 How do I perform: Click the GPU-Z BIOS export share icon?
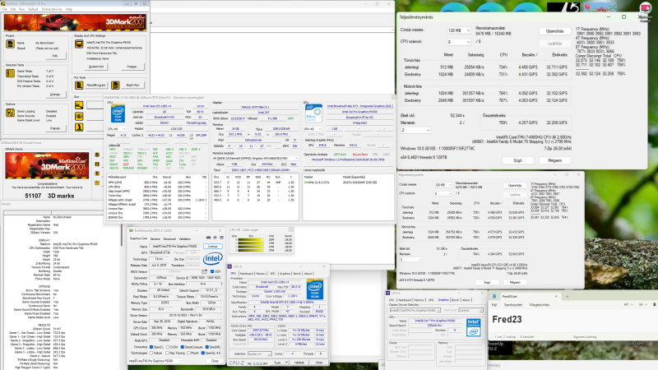[205, 271]
